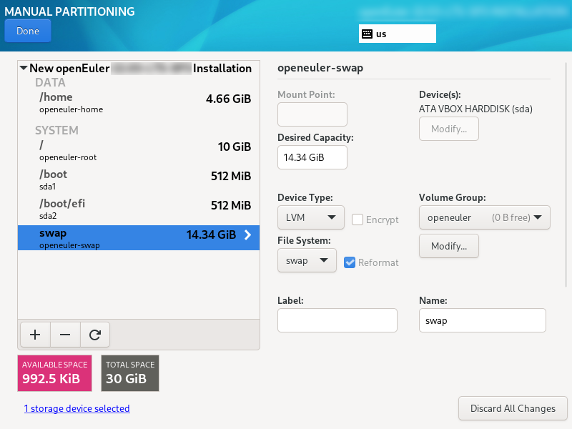Image resolution: width=572 pixels, height=429 pixels.
Task: Click Discard All Changes button
Action: [513, 408]
